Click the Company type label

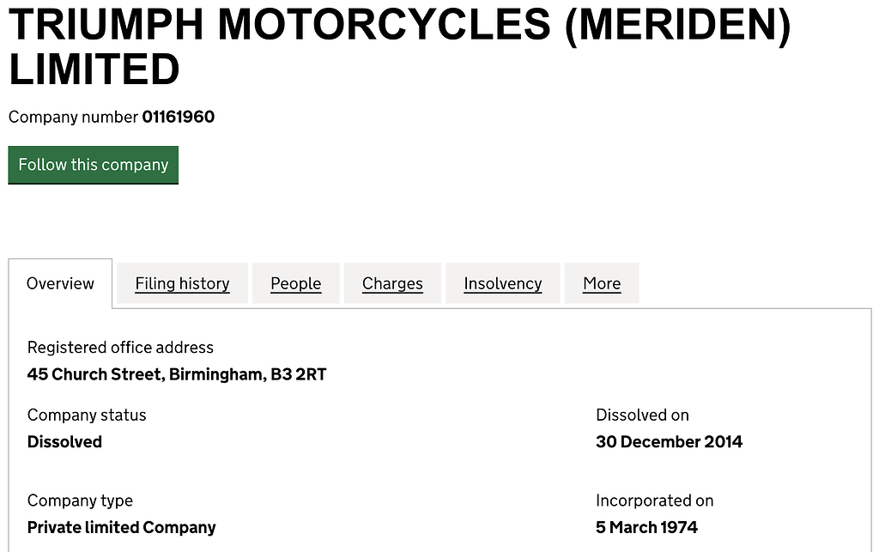[x=80, y=500]
